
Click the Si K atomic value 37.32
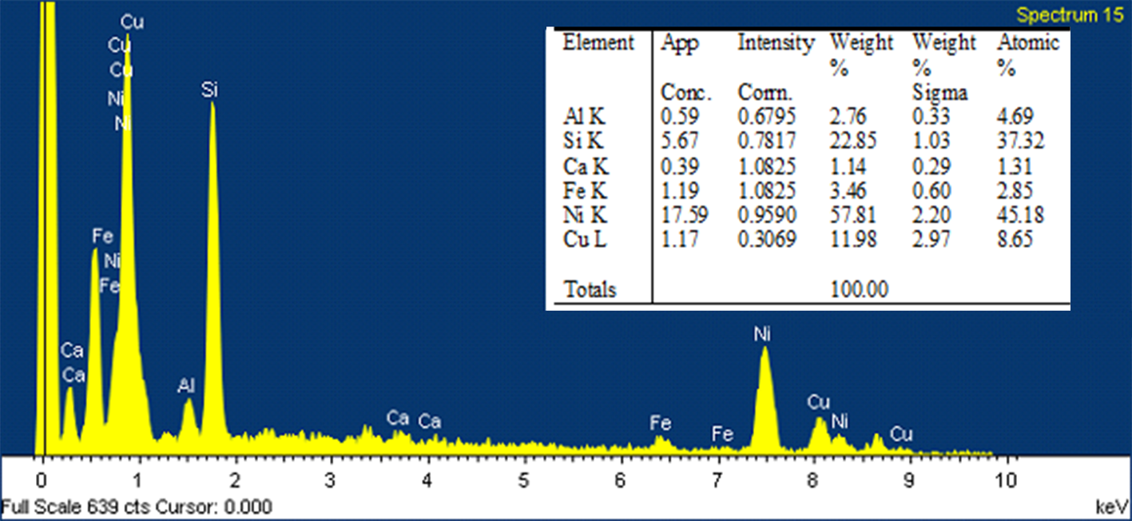click(x=1021, y=141)
